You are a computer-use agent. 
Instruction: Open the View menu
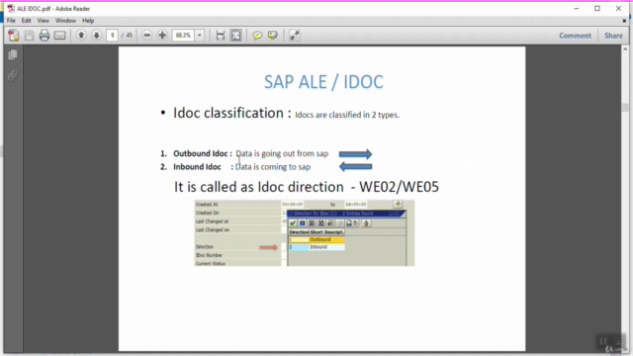pos(44,21)
